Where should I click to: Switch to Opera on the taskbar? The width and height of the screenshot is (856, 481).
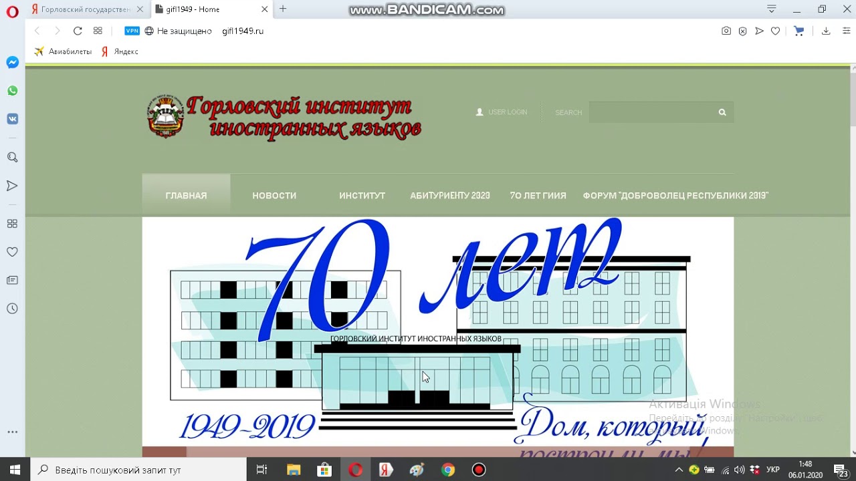click(x=355, y=470)
